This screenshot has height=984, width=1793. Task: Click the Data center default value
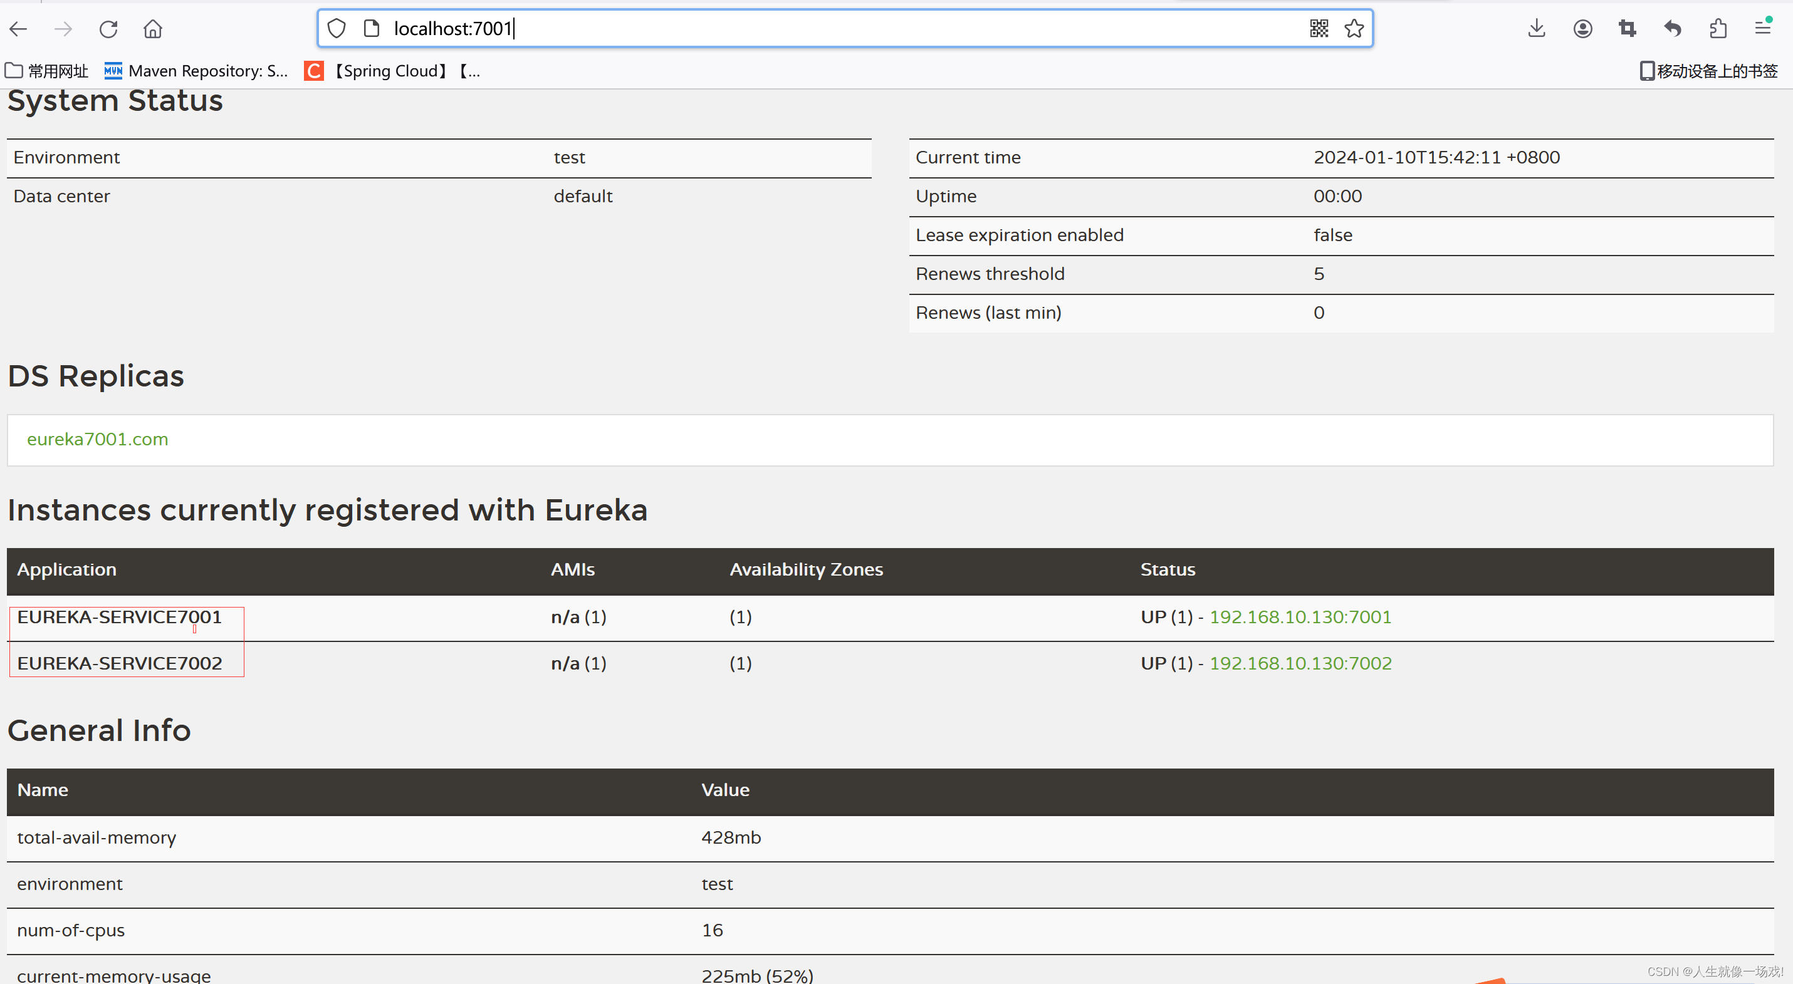(x=583, y=196)
